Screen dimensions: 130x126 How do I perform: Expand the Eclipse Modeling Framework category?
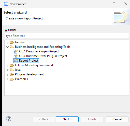(7, 65)
